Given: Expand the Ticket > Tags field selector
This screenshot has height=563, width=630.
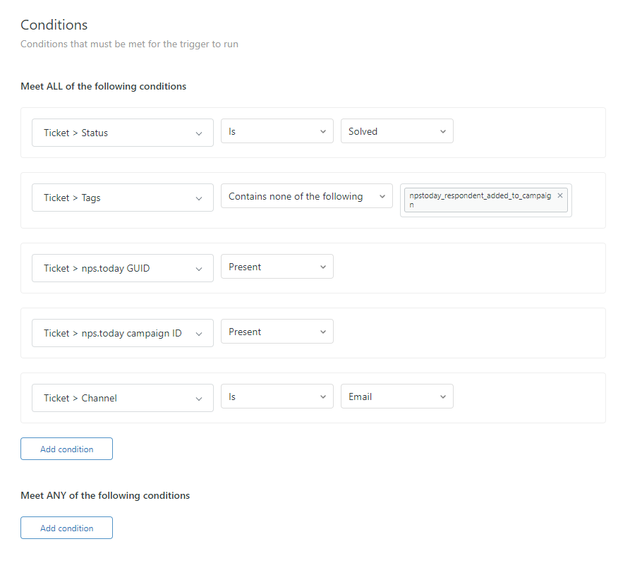Looking at the screenshot, I should [x=122, y=198].
